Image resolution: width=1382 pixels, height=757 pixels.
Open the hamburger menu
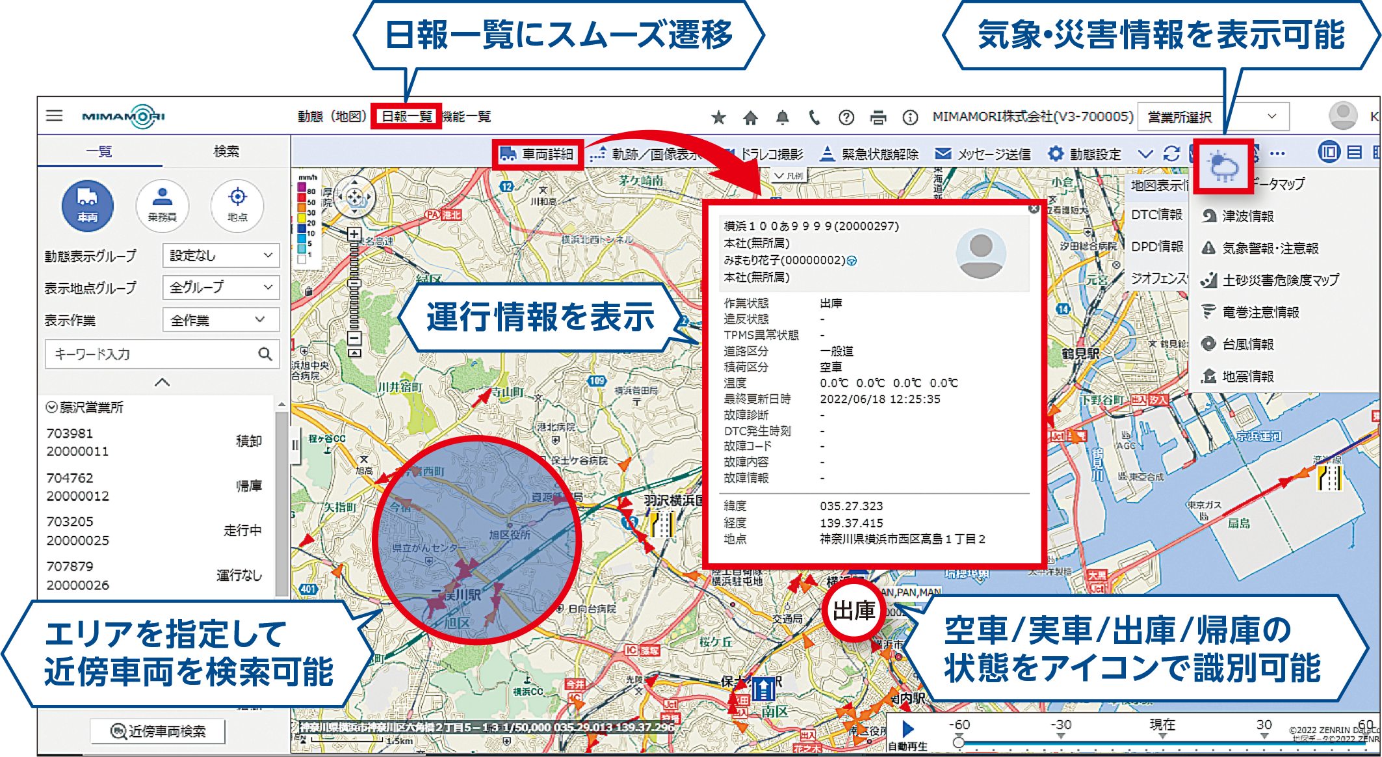coord(55,116)
